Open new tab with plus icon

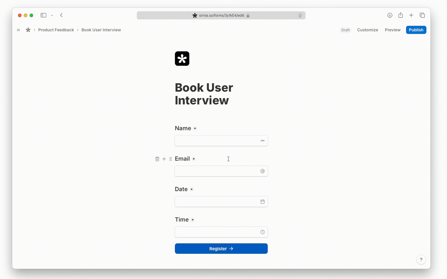411,15
